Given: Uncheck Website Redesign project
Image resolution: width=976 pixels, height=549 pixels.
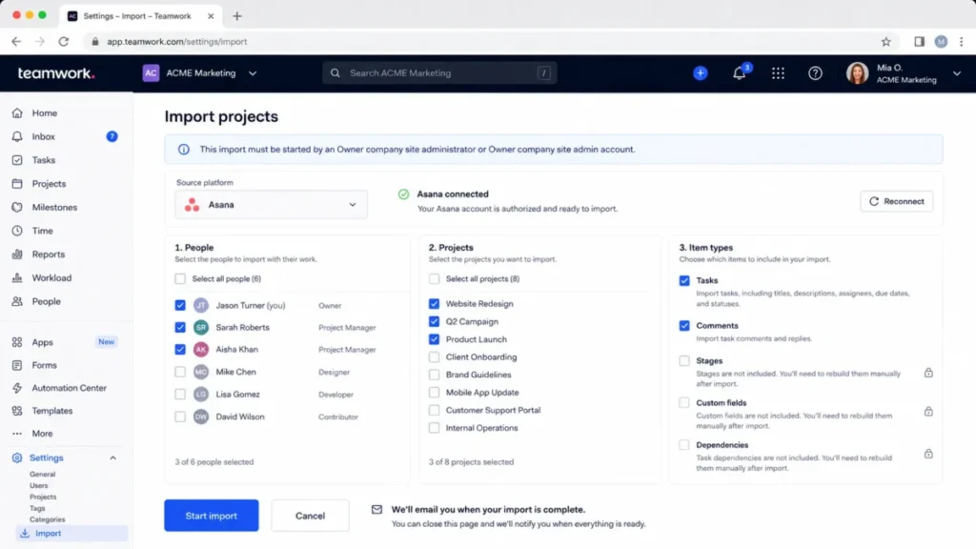Looking at the screenshot, I should click(434, 304).
